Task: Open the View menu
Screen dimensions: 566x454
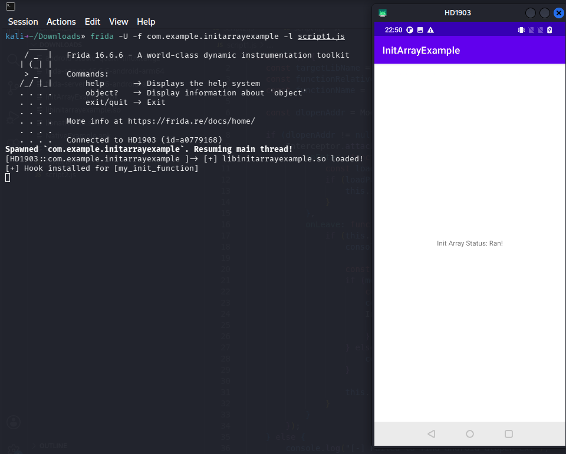Action: (119, 22)
